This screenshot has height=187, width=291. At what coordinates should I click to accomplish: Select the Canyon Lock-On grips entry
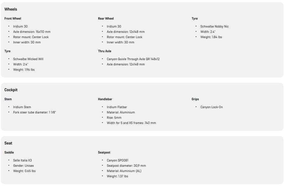[211, 107]
